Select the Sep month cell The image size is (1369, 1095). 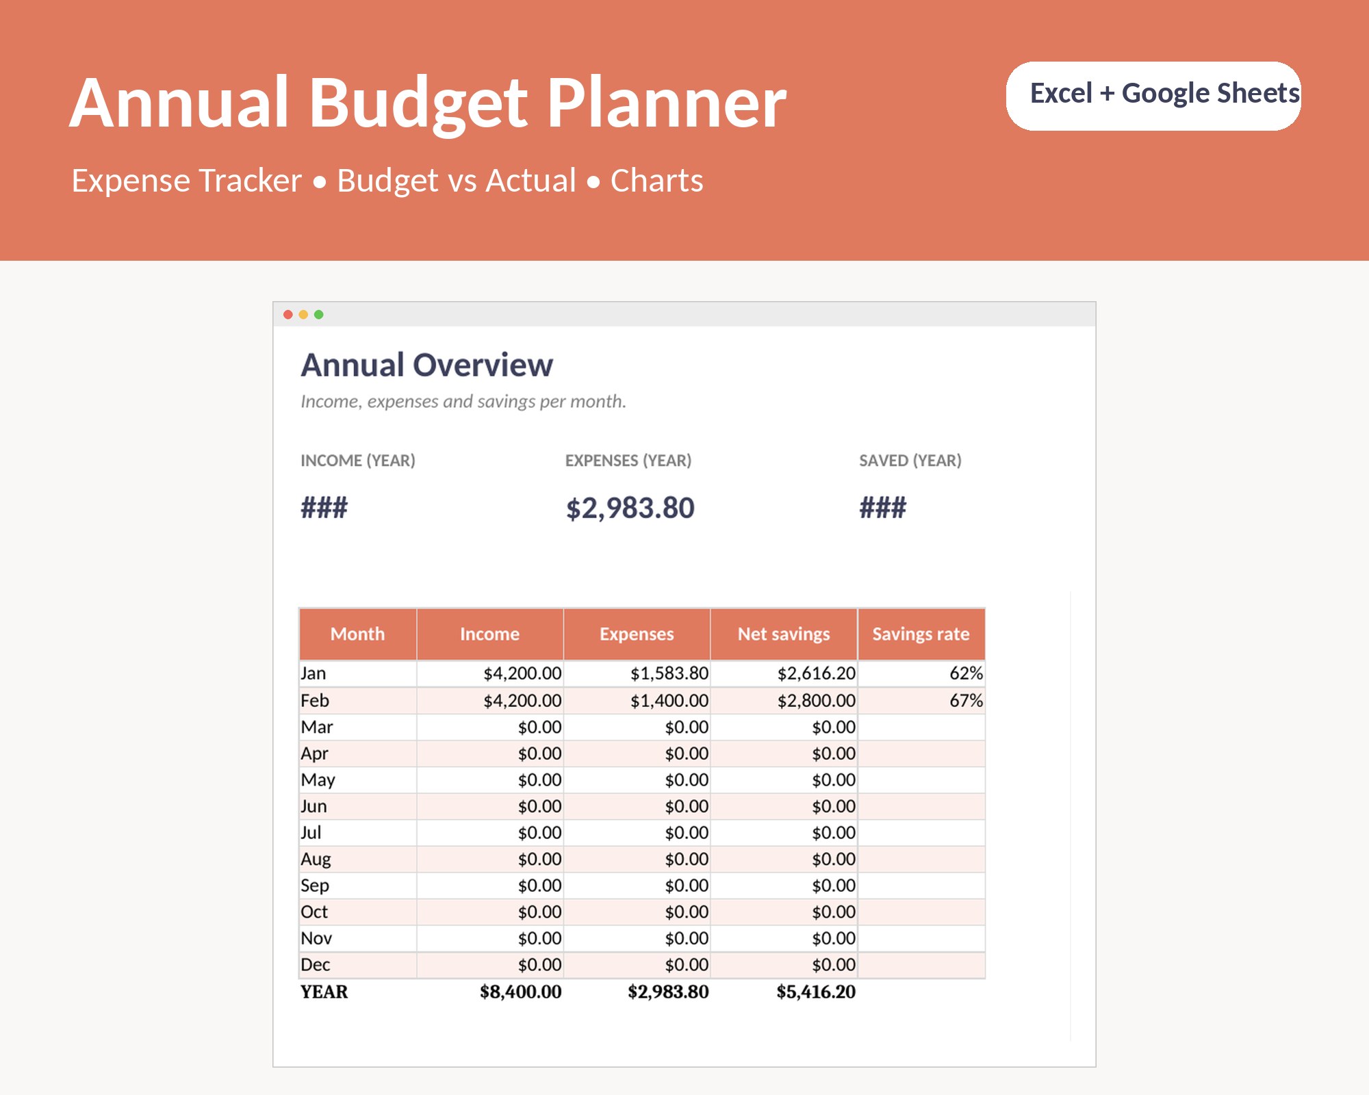[358, 886]
